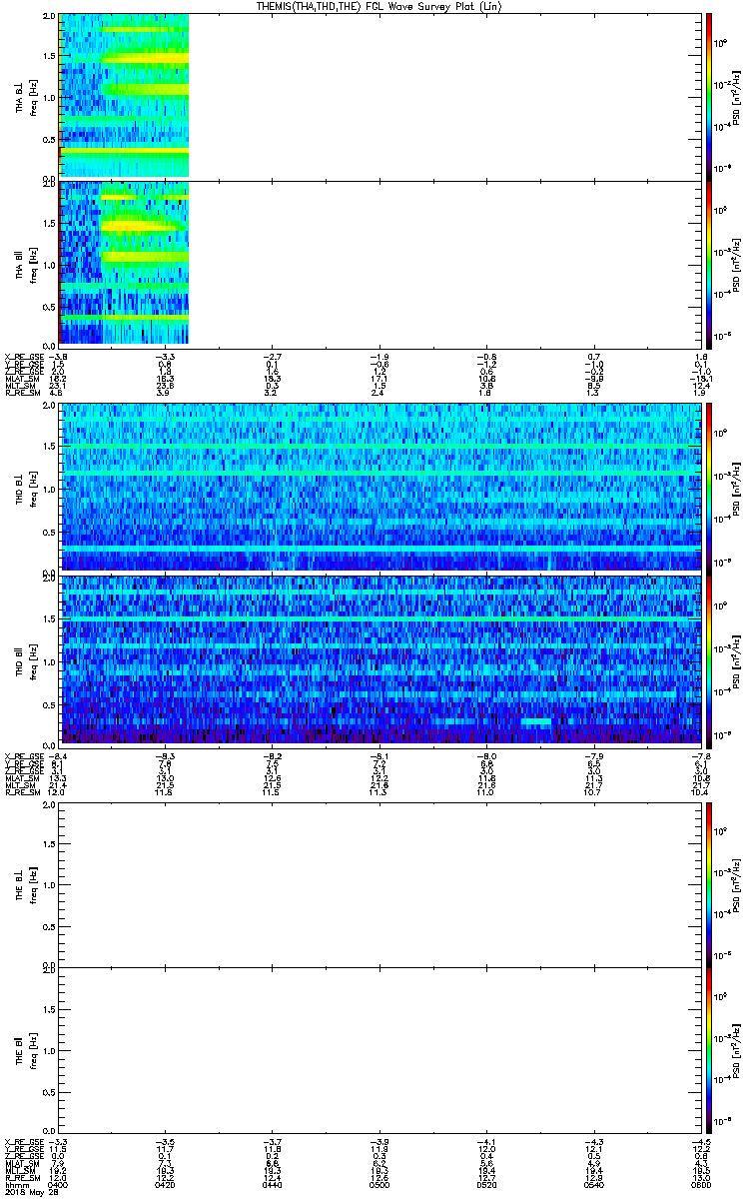Click the '0500' time label on bottom axis
This screenshot has height=1199, width=749.
[x=378, y=1185]
